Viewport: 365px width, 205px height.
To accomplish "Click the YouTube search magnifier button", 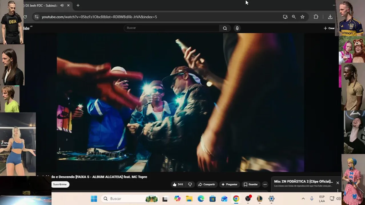I will [225, 28].
